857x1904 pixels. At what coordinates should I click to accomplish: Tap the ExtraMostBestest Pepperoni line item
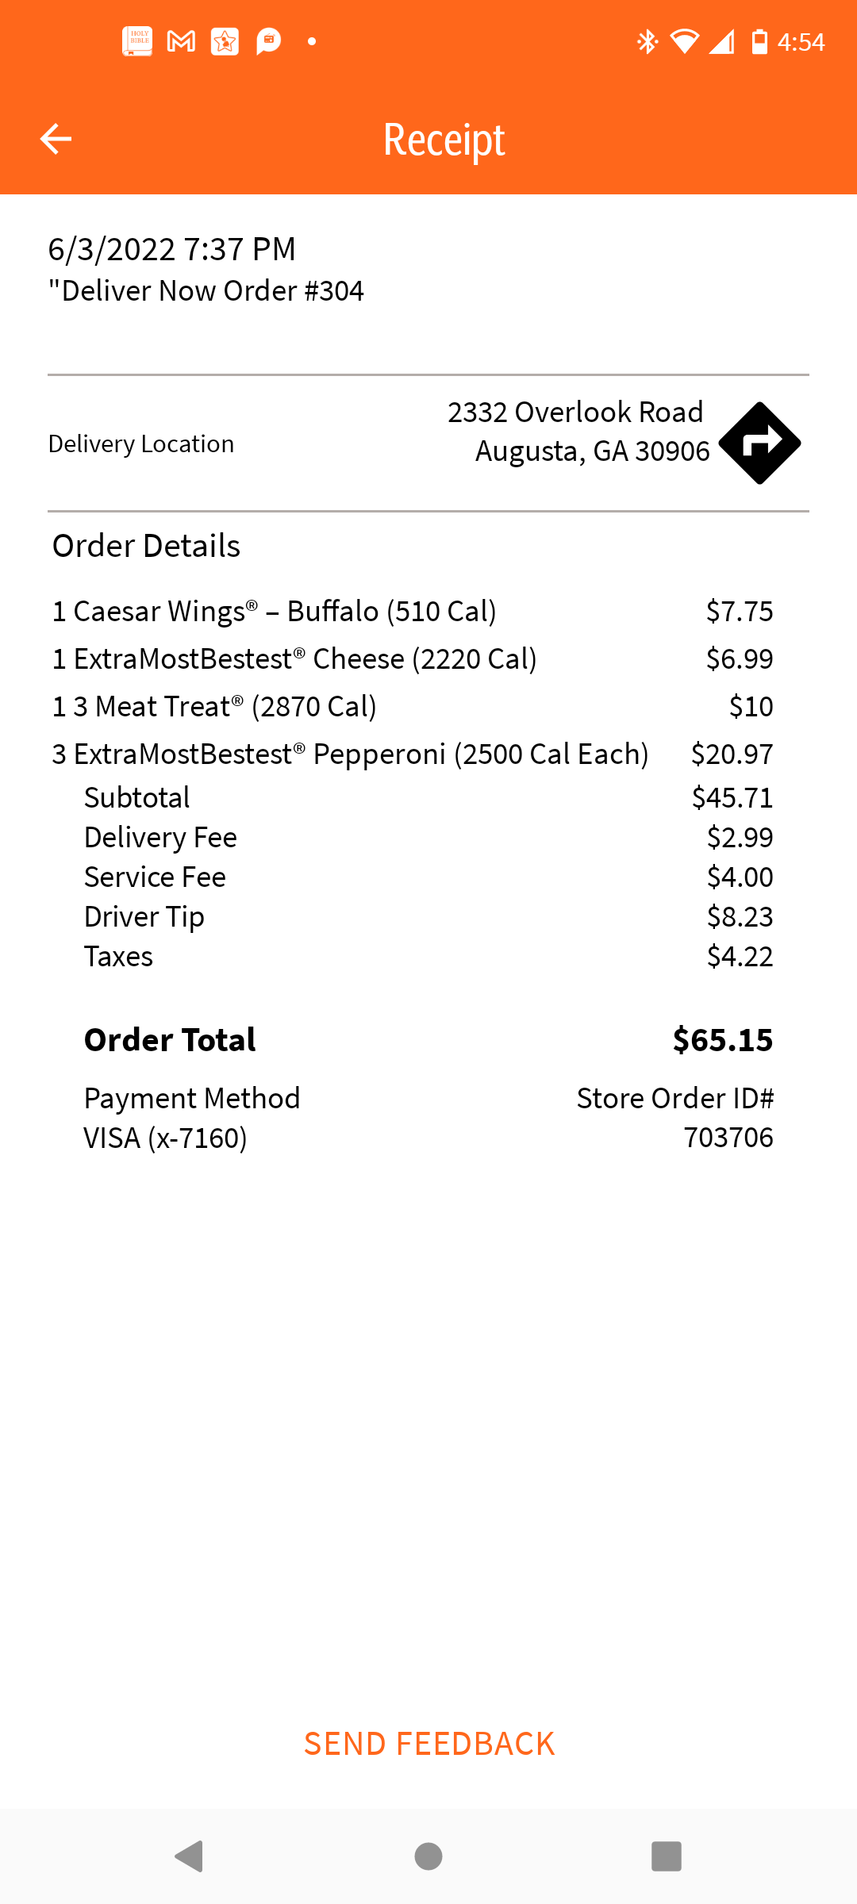pyautogui.click(x=350, y=754)
